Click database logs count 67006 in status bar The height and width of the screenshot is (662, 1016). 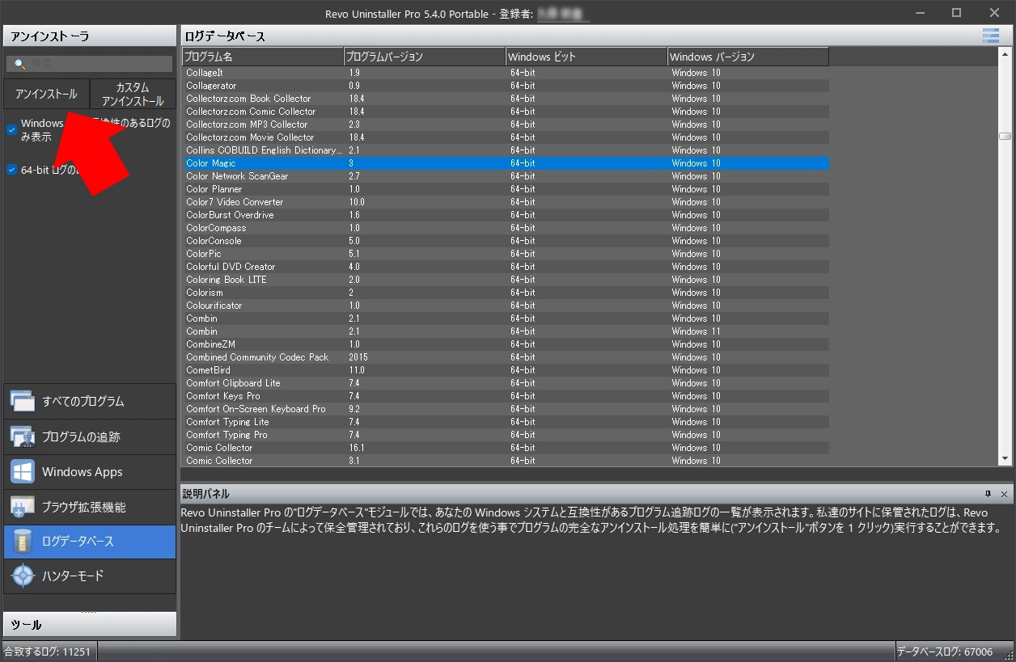(x=945, y=651)
